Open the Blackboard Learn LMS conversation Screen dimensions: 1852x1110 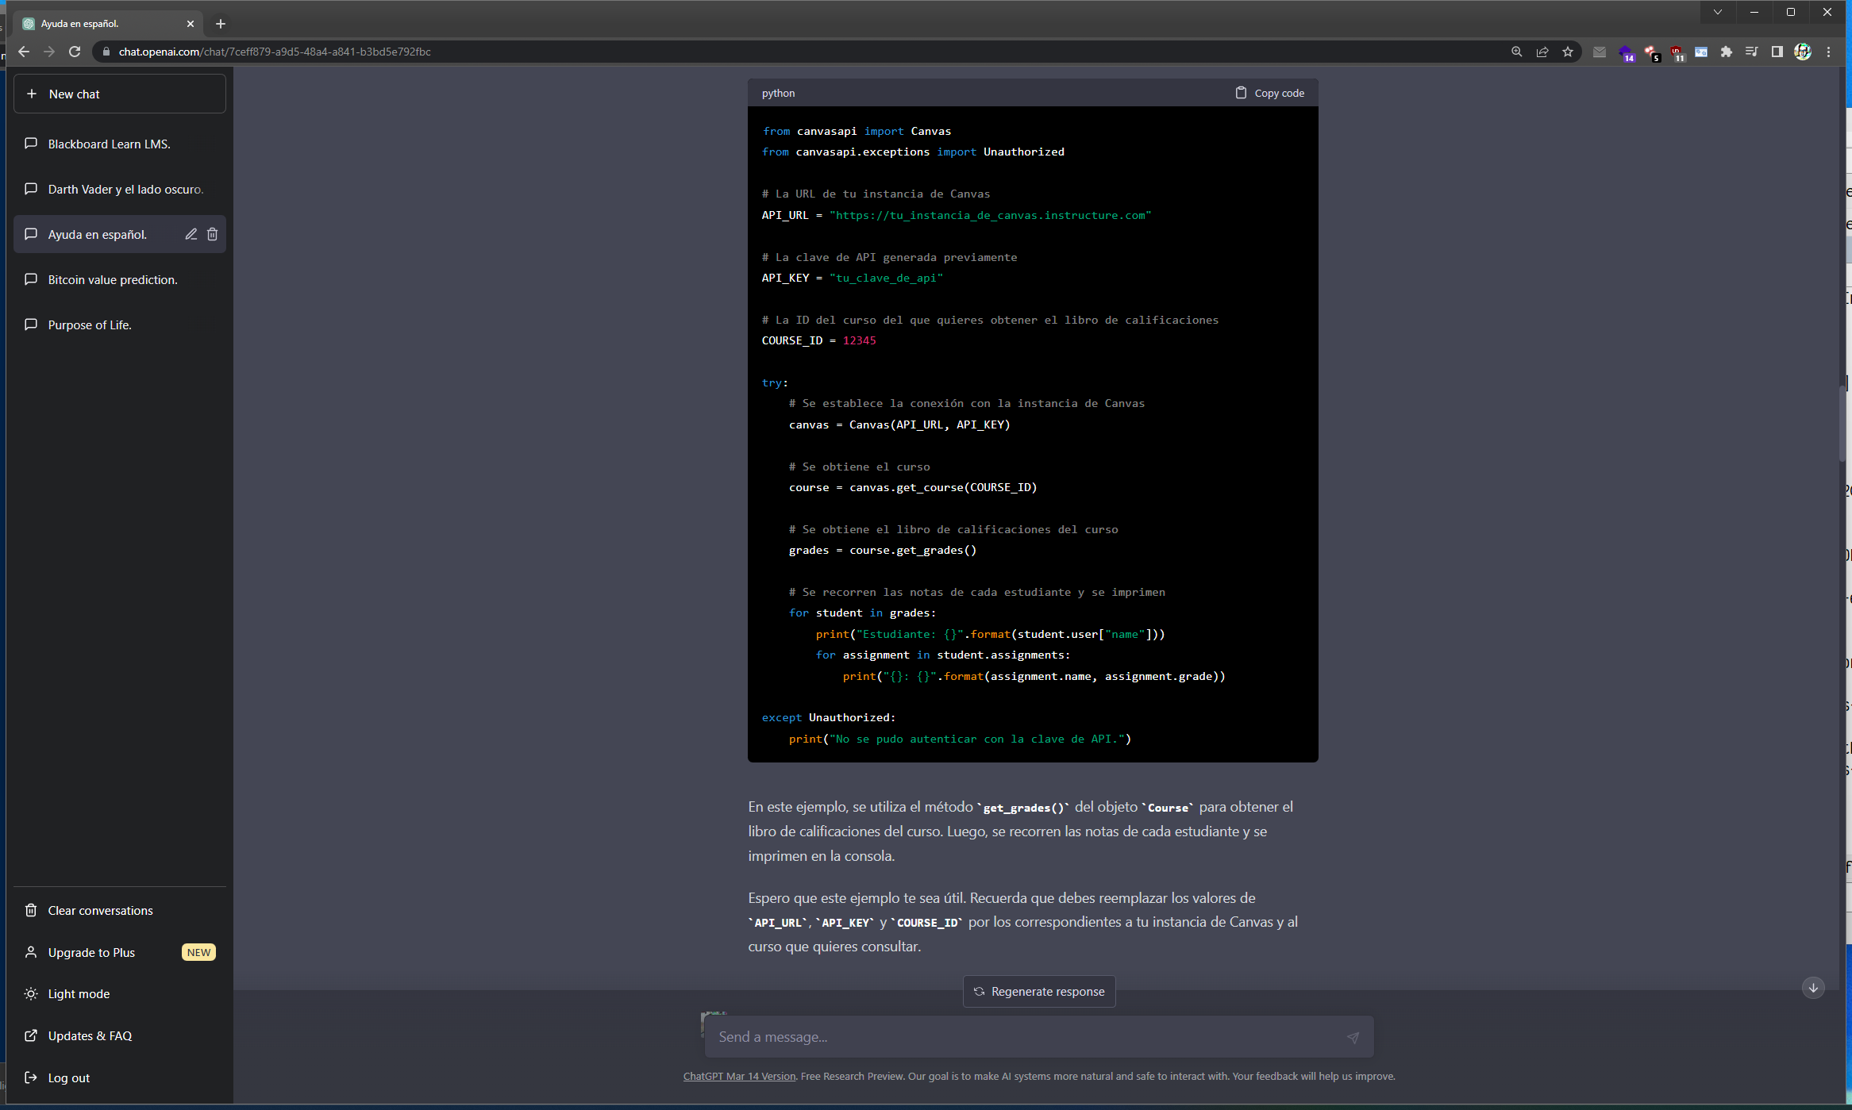click(x=109, y=144)
